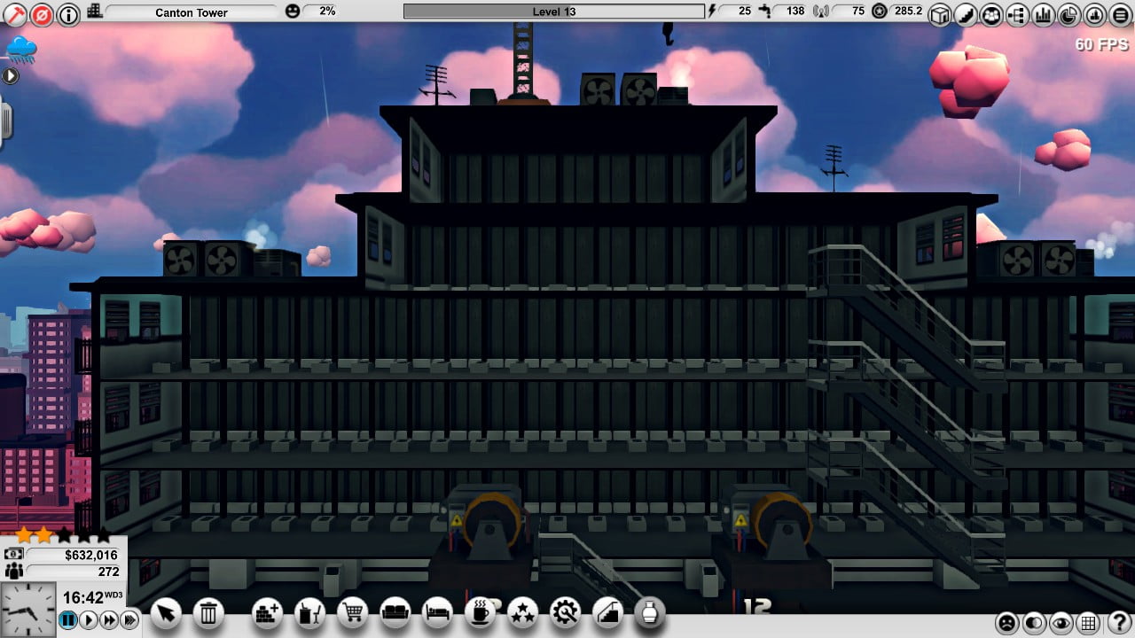Open the hamburger main menu
This screenshot has width=1135, height=638.
tap(1120, 13)
